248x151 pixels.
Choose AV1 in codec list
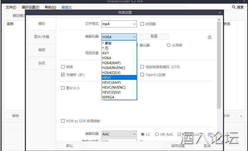(x=119, y=53)
